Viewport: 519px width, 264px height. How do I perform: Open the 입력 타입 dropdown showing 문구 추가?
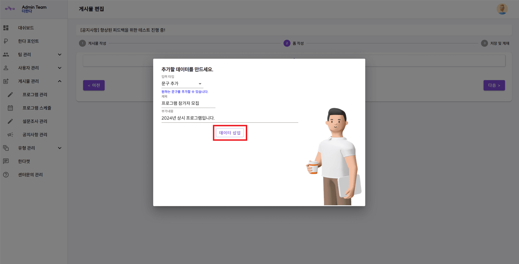182,84
